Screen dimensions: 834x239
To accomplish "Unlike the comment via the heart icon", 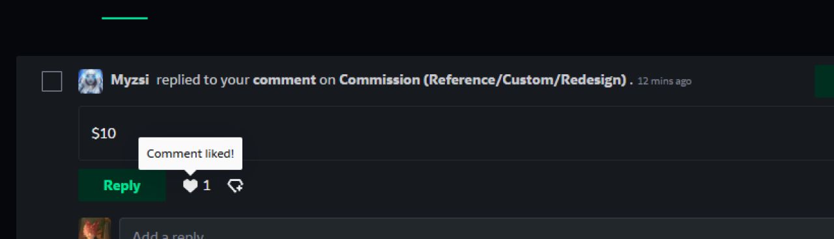I will tap(190, 186).
